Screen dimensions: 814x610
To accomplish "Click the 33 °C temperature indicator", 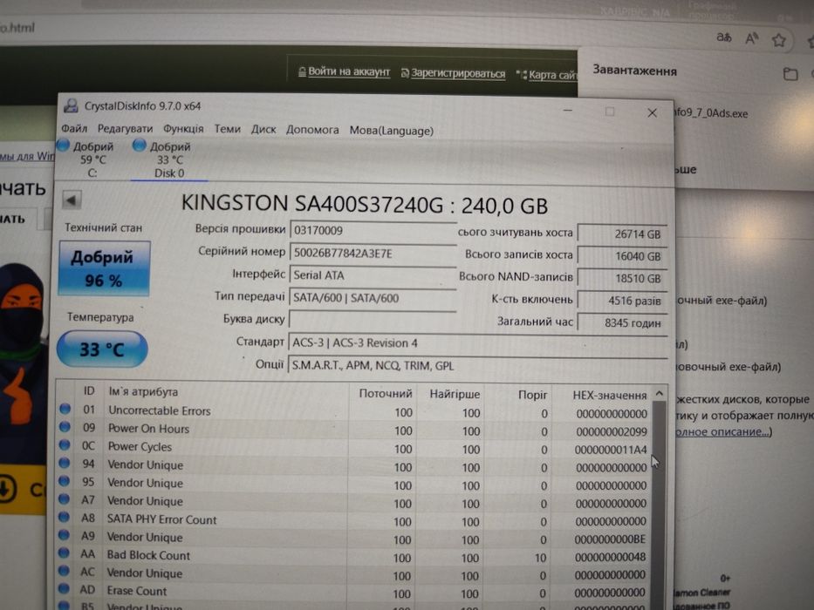I will pos(102,349).
